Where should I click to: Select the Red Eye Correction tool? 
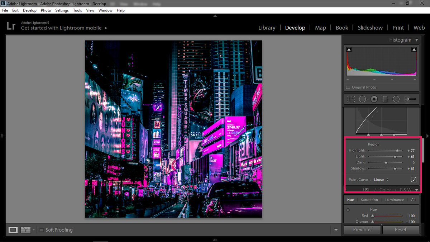(x=374, y=99)
